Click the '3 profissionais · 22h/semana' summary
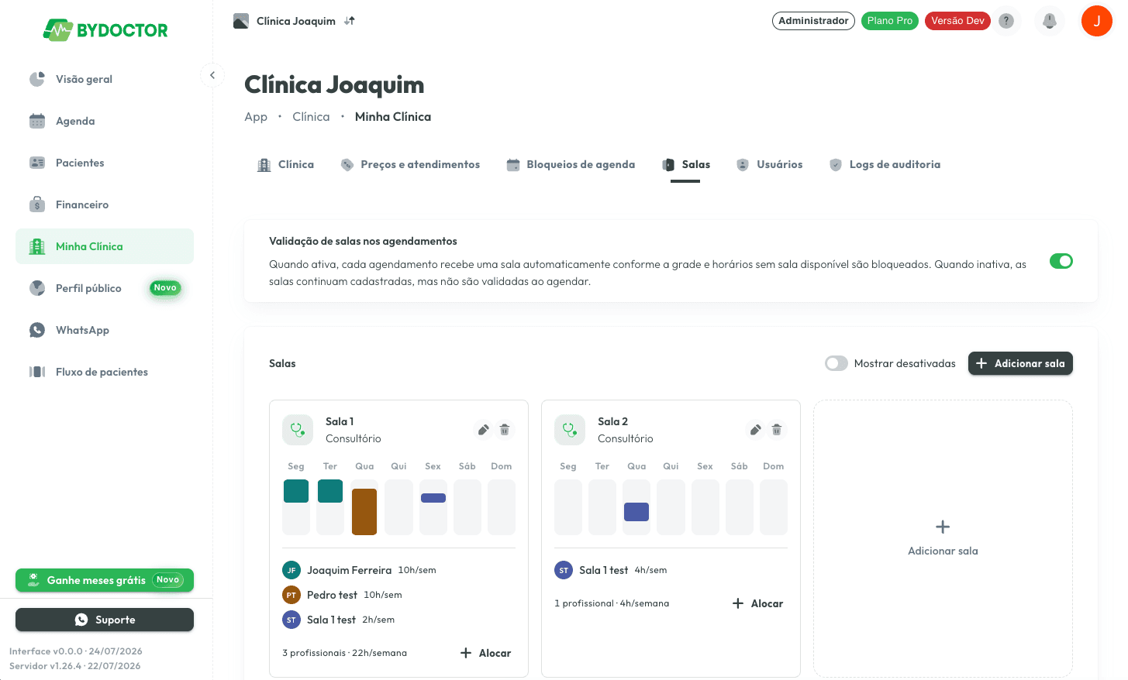Image resolution: width=1128 pixels, height=680 pixels. [344, 653]
